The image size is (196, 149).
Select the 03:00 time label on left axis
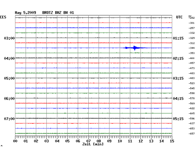(9, 38)
